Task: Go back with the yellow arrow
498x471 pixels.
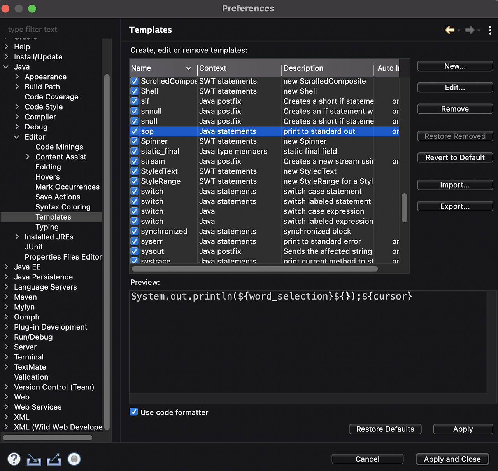Action: click(x=450, y=30)
